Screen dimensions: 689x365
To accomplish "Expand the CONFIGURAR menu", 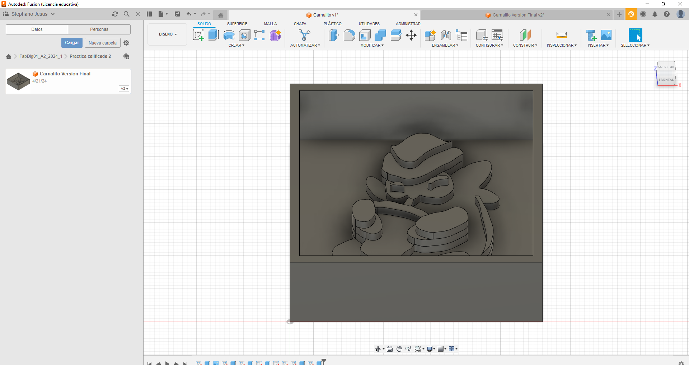I will [489, 45].
